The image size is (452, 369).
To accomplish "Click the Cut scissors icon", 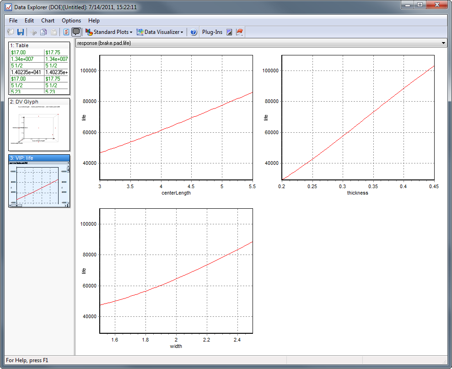I will coord(33,32).
